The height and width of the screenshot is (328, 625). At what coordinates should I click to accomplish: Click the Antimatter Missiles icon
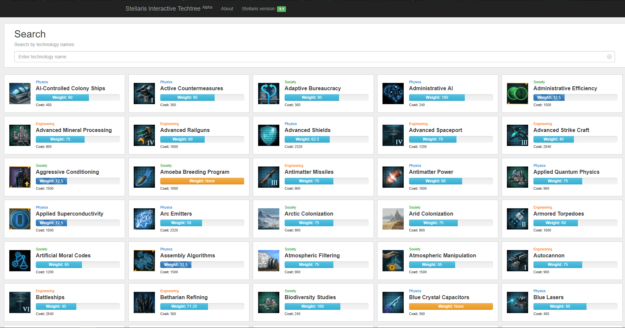point(269,177)
